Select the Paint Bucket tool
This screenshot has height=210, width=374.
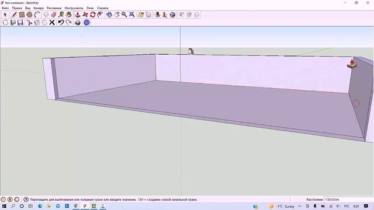tap(69, 15)
